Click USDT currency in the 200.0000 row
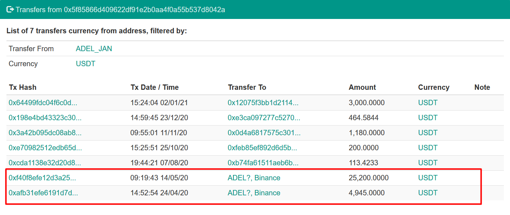The height and width of the screenshot is (215, 510). coord(428,148)
